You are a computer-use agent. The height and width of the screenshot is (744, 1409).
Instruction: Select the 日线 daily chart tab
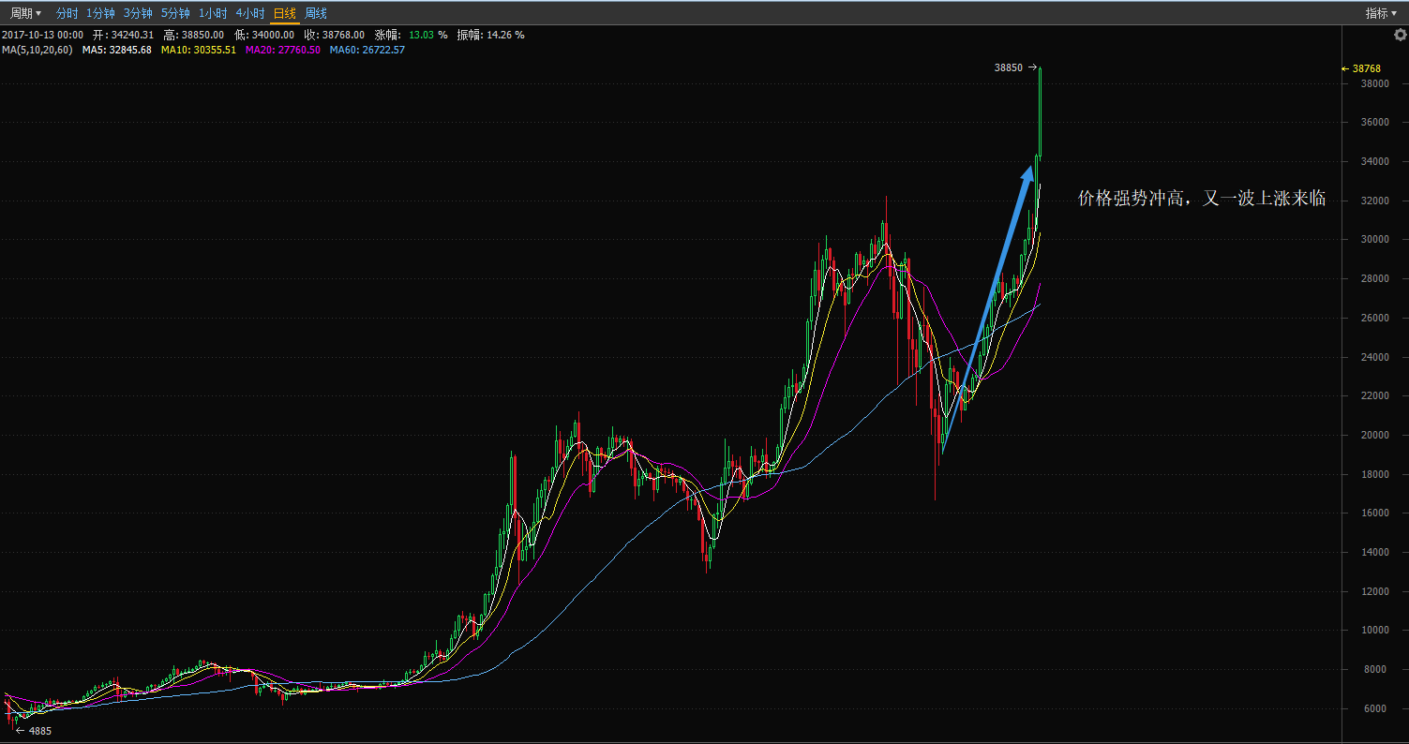point(284,13)
